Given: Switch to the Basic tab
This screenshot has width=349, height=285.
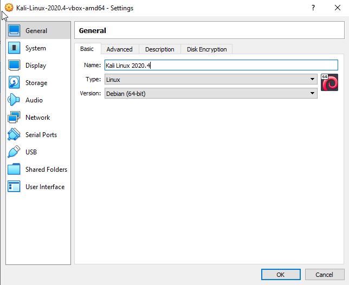Looking at the screenshot, I should pos(87,49).
